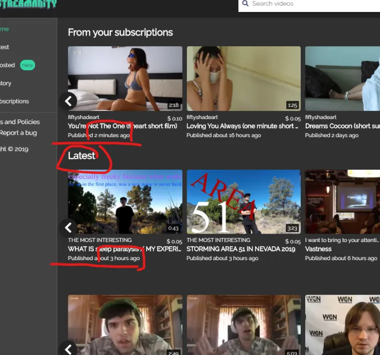This screenshot has width=380, height=355.
Task: Click title 'Dreams Cocoon'
Action: click(342, 126)
